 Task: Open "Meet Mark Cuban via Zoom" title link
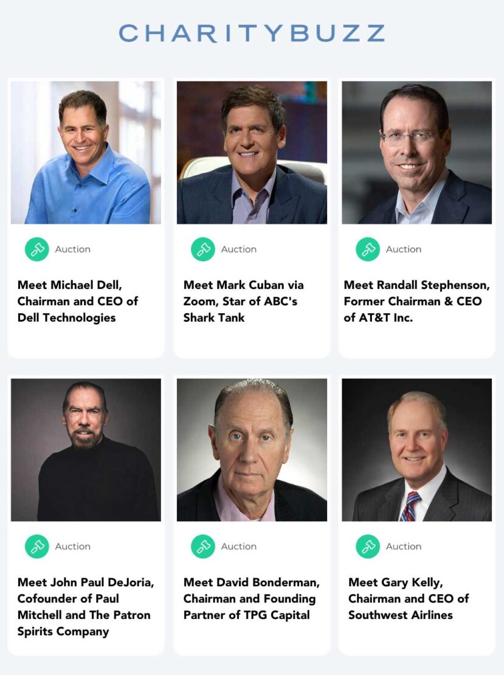[243, 301]
